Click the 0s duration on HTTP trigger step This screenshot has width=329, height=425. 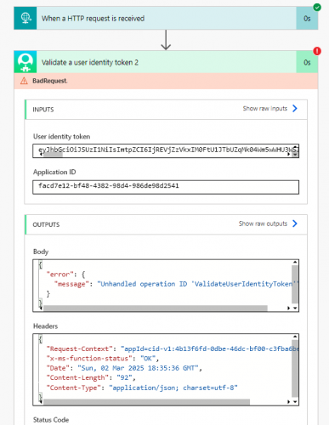[x=307, y=19]
